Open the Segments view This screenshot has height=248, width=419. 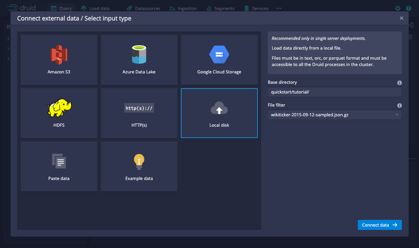click(x=220, y=8)
